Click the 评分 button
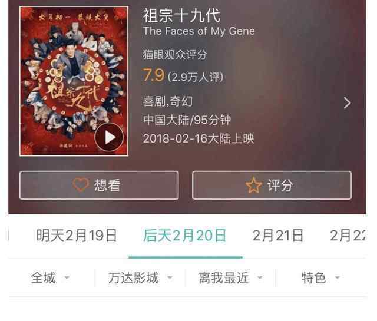 tap(272, 185)
